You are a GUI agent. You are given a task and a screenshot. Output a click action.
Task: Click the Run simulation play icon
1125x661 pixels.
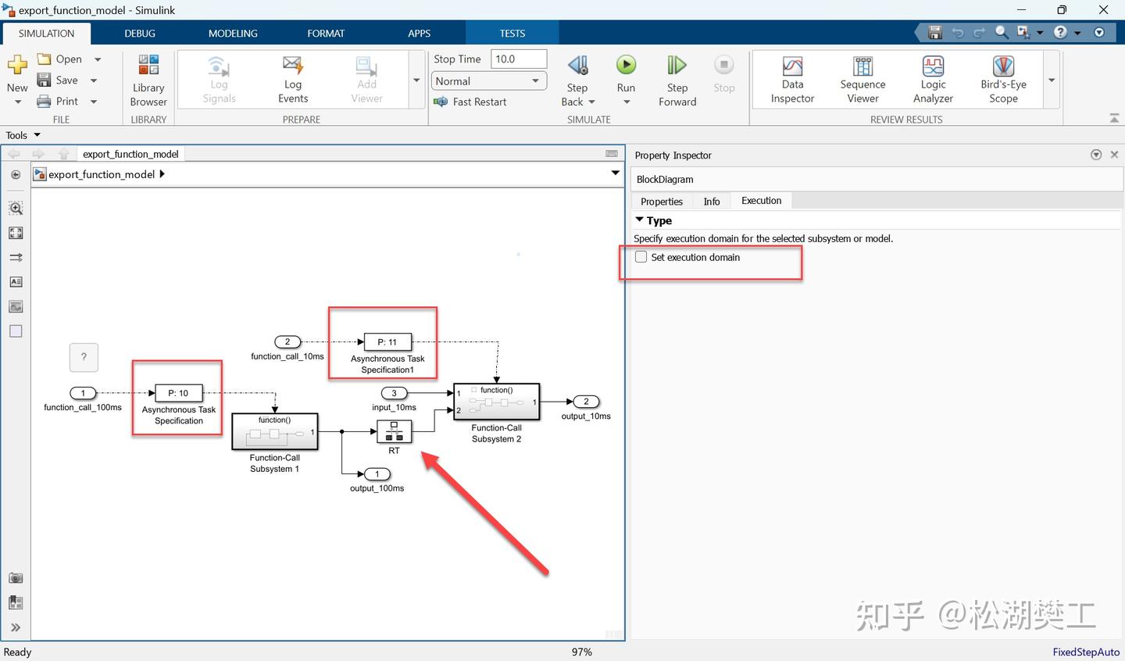coord(626,65)
